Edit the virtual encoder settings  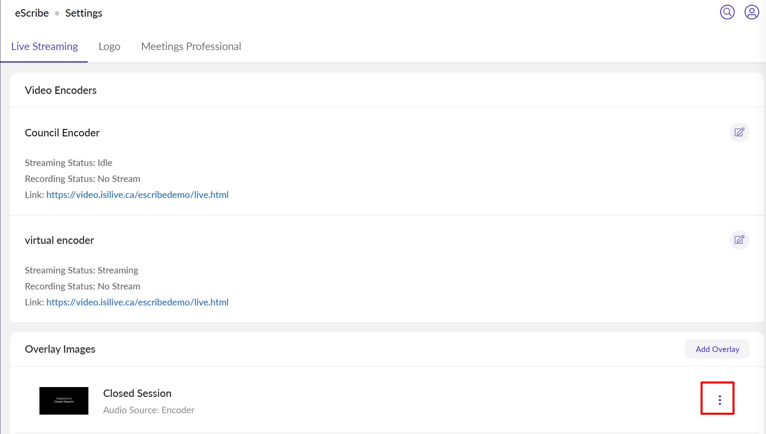(x=739, y=240)
